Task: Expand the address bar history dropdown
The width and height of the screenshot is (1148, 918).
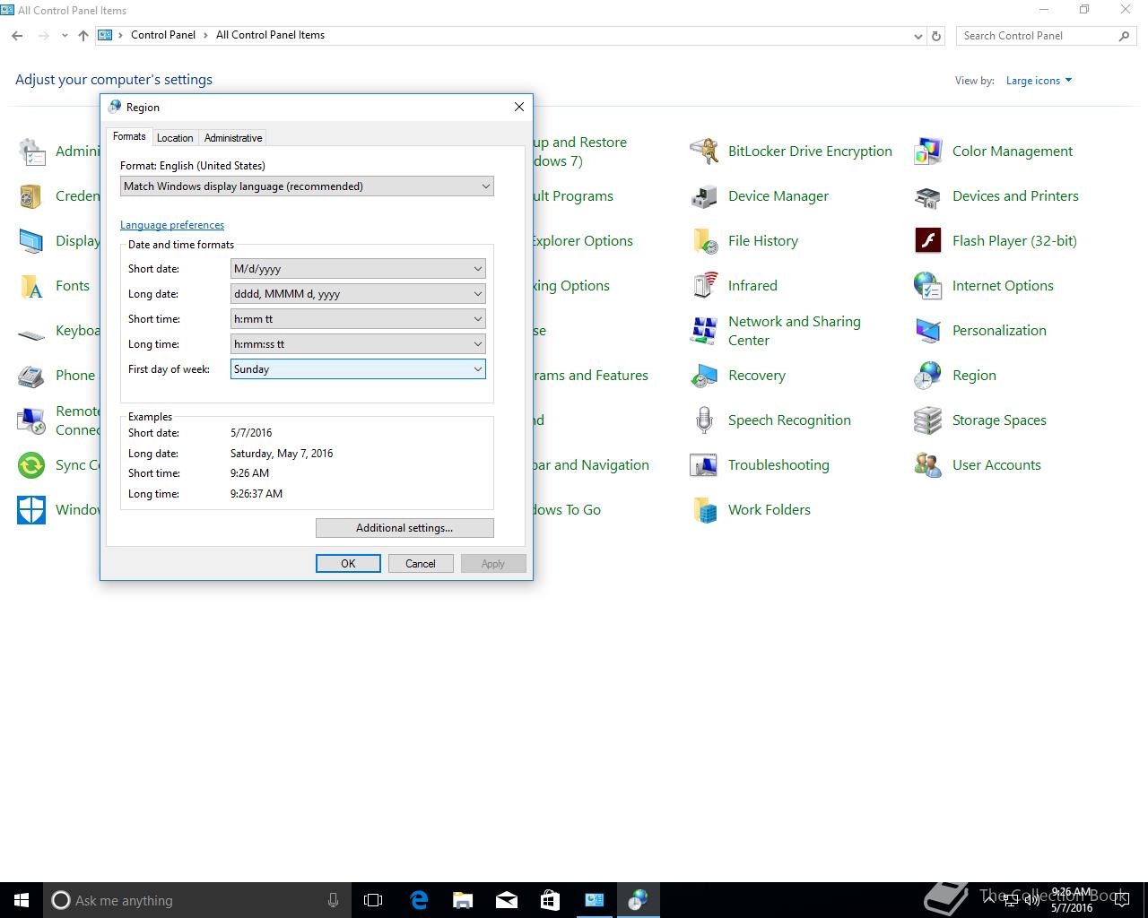Action: (918, 36)
